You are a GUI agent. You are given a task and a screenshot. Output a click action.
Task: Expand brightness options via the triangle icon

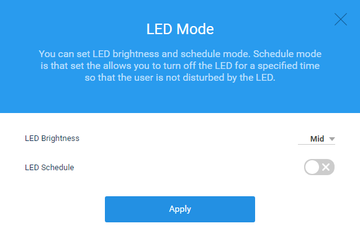pyautogui.click(x=332, y=139)
